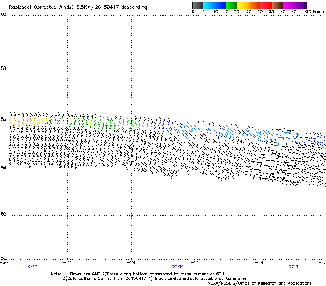326x286 pixels.
Task: Click the purple '20:00' time label
Action: point(178,267)
